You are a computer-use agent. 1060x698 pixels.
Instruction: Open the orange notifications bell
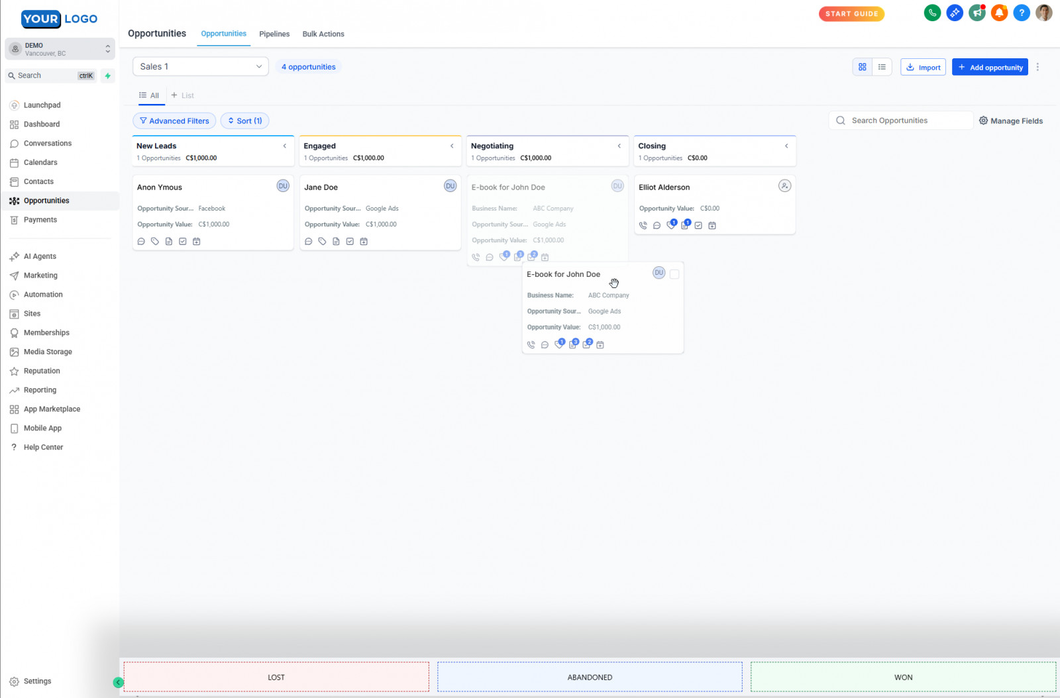pyautogui.click(x=999, y=13)
